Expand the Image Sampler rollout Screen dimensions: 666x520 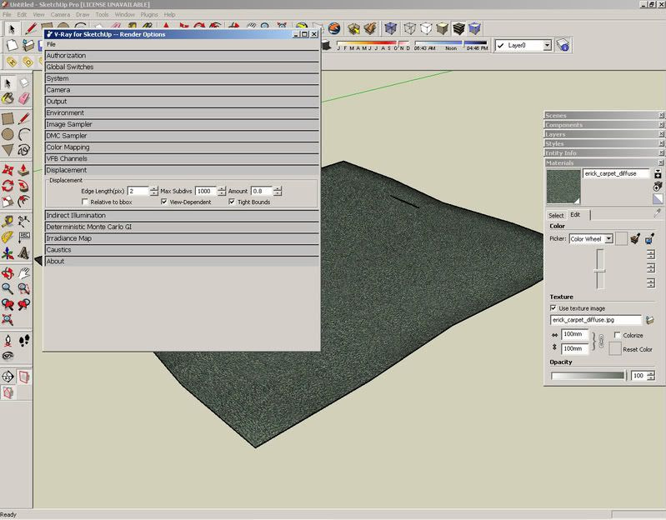point(182,124)
